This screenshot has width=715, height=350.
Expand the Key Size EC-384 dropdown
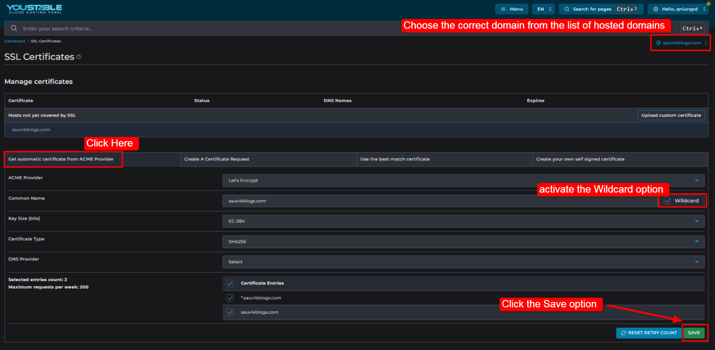pyautogui.click(x=463, y=221)
